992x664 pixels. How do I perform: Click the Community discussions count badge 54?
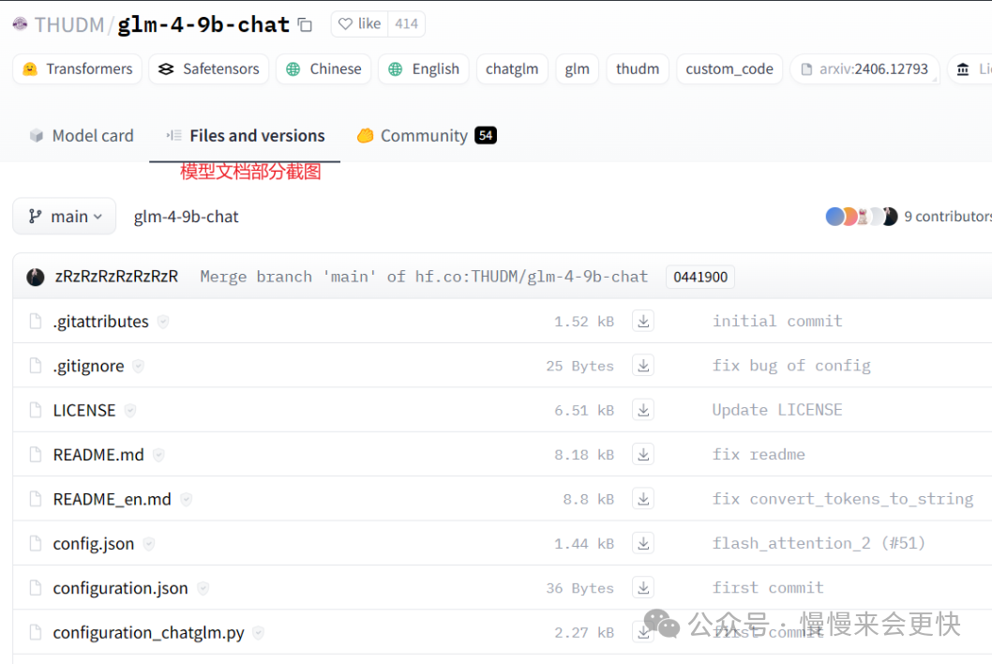point(486,135)
